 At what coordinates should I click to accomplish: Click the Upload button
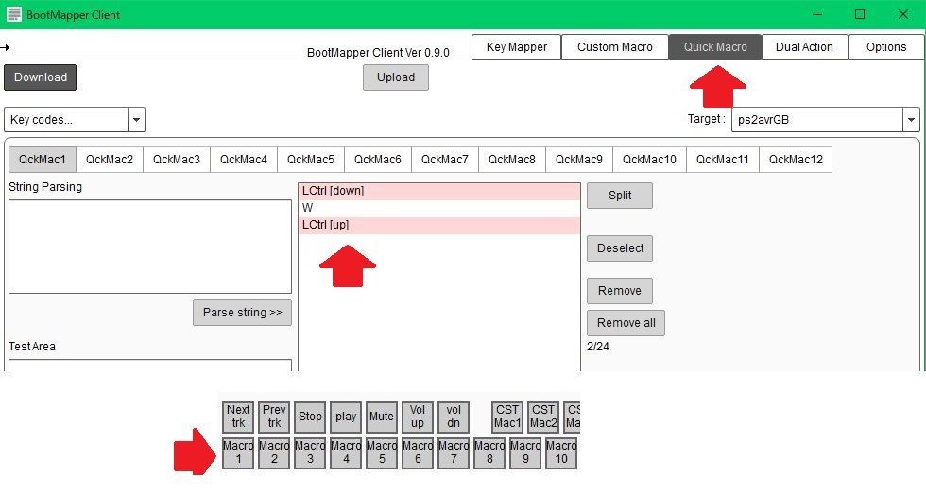click(396, 77)
